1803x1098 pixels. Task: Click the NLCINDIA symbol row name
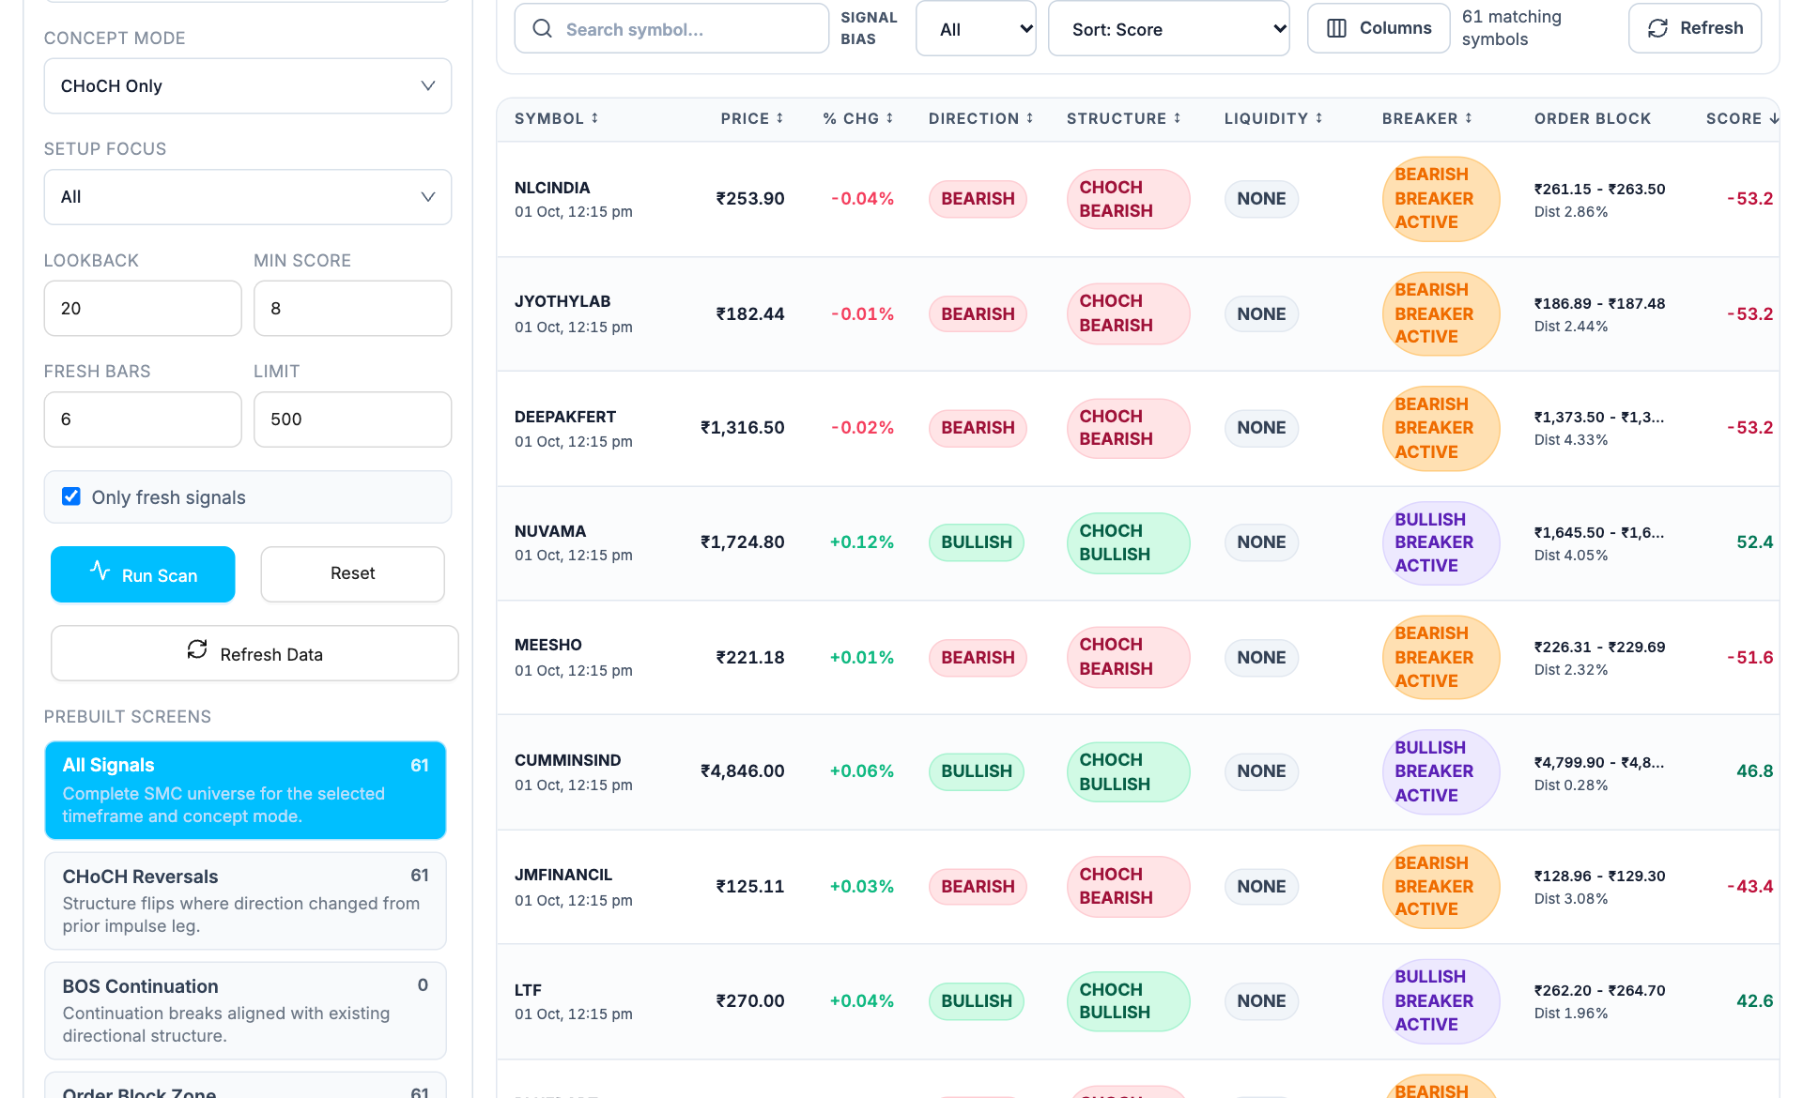coord(552,188)
